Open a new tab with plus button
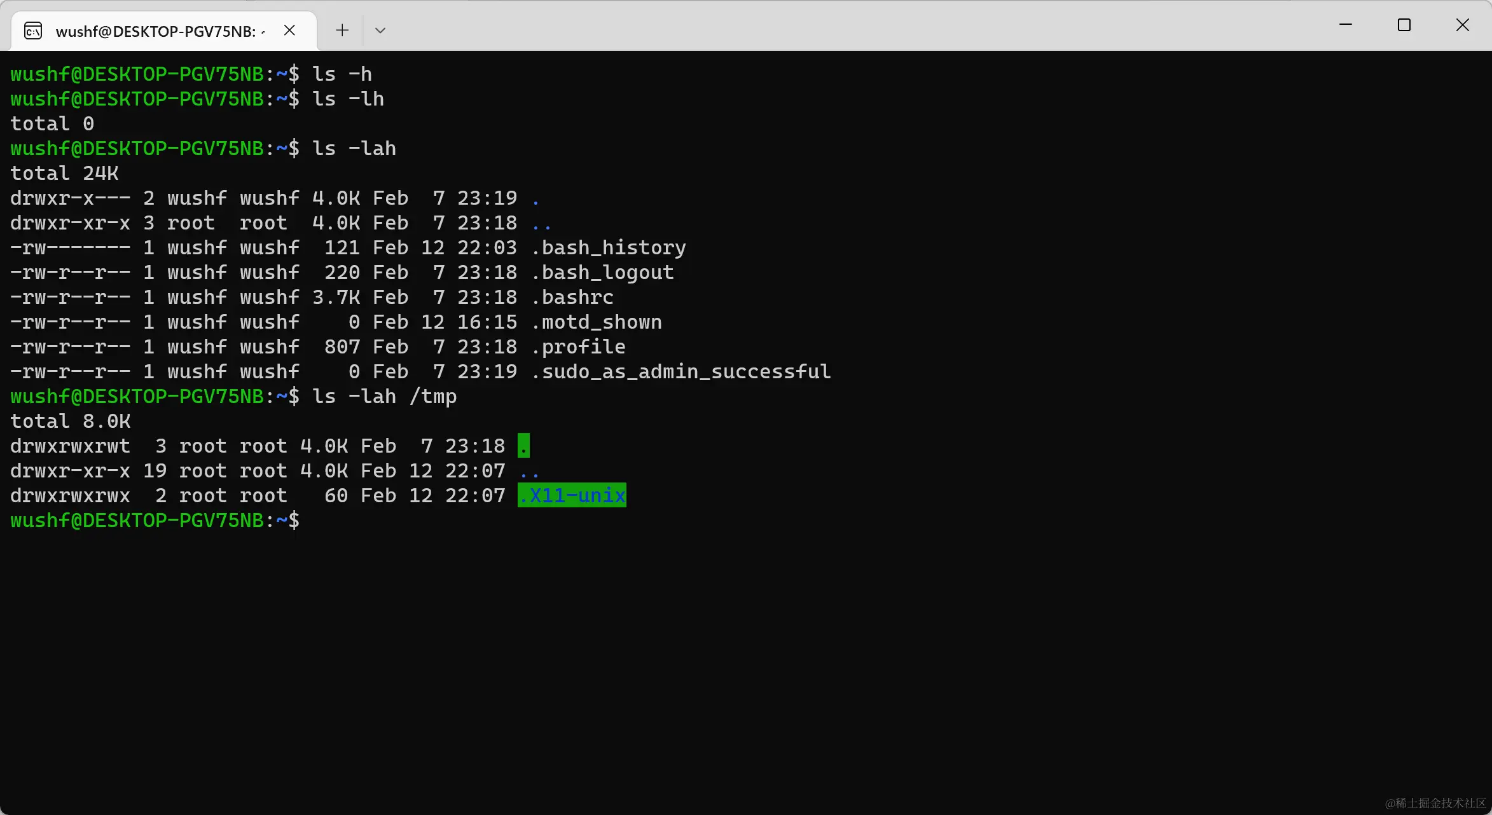Viewport: 1492px width, 815px height. (342, 31)
